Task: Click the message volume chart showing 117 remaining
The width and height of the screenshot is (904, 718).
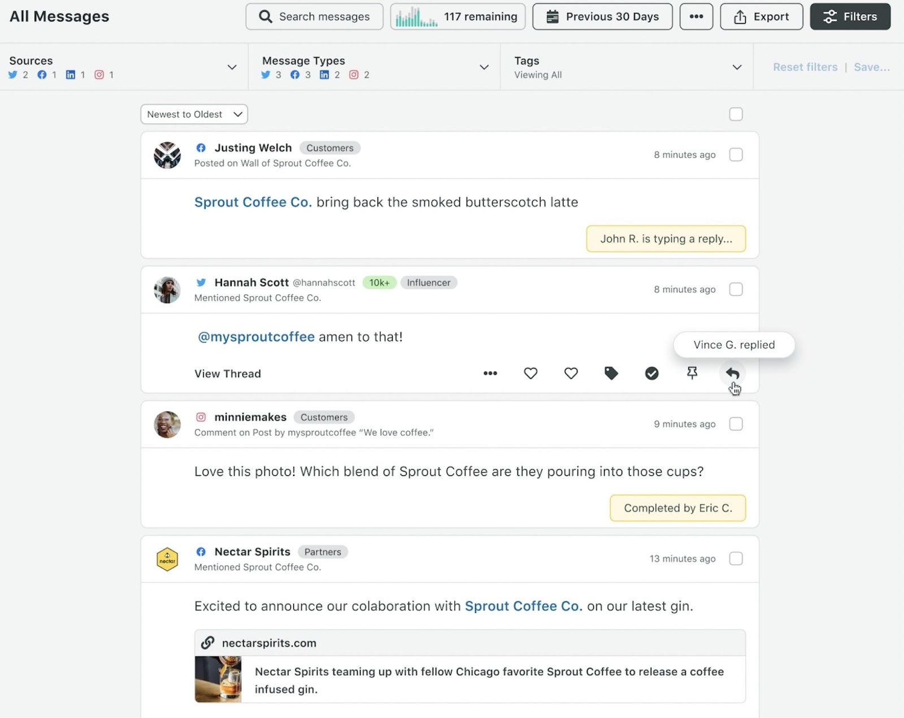Action: point(458,16)
